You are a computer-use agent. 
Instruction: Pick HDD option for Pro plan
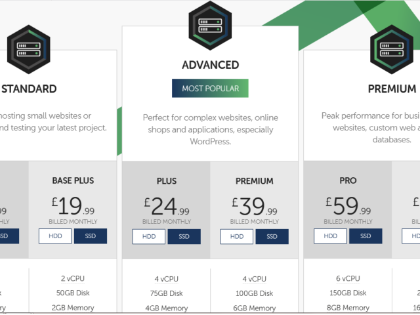tap(331, 236)
